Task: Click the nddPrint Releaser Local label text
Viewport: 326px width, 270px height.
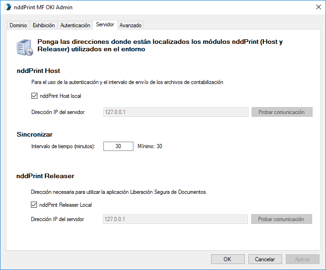Action: coord(66,205)
